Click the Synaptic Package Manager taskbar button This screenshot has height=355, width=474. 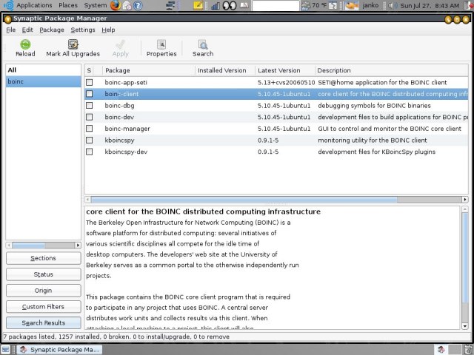pos(59,350)
